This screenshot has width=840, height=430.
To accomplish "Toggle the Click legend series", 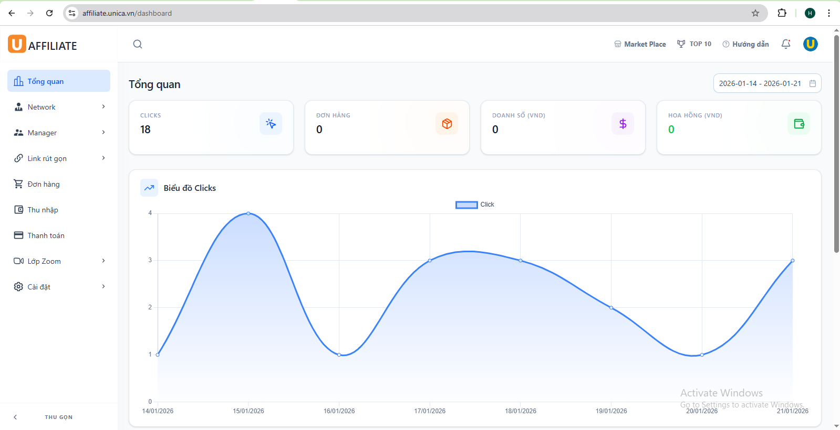I will (474, 205).
